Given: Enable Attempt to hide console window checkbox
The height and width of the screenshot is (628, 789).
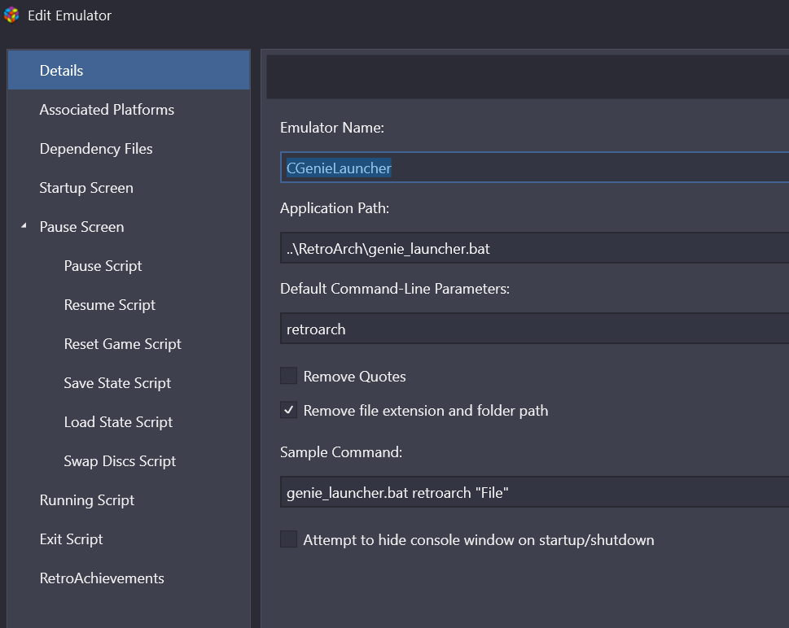Looking at the screenshot, I should click(289, 539).
